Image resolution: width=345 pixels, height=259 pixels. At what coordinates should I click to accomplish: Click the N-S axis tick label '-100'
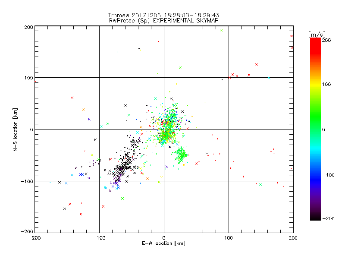pos(27,181)
